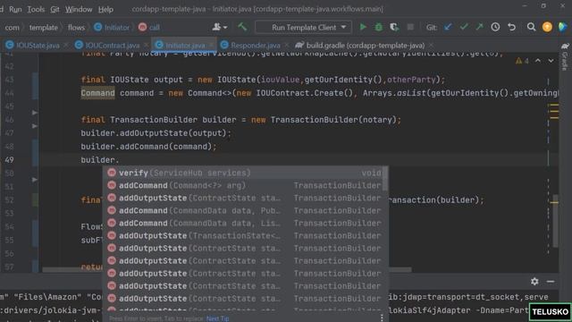This screenshot has height=322, width=572.
Task: Click the flows breadcrumb
Action: (x=76, y=28)
